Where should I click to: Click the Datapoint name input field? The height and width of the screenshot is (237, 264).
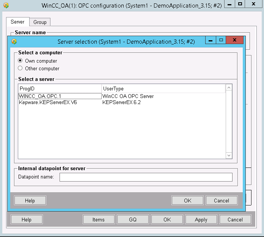pyautogui.click(x=146, y=177)
